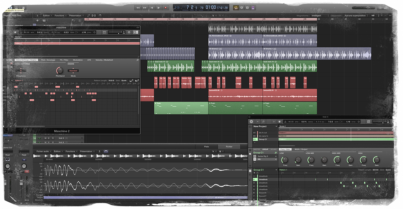
Task: Click the fast-forward transport button
Action: [x=145, y=8]
